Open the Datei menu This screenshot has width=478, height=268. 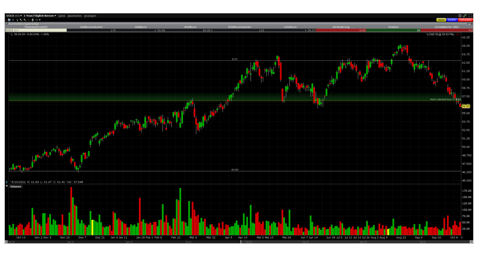coord(62,16)
